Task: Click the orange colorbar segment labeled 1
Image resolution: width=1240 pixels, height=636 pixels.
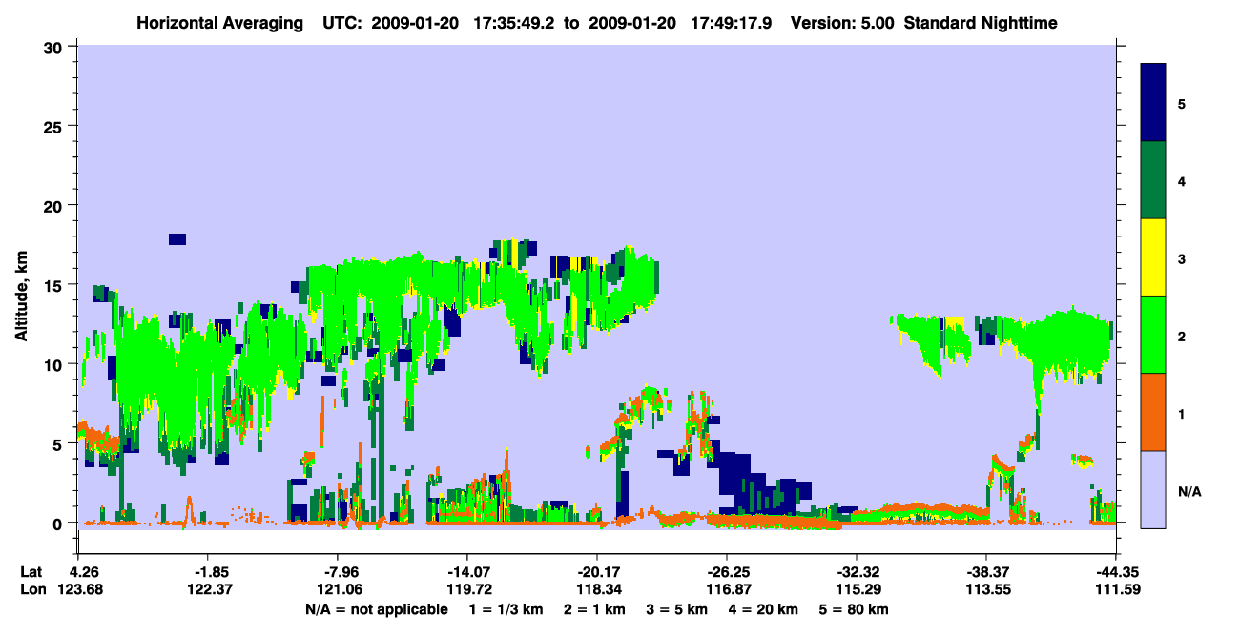Action: click(x=1153, y=412)
